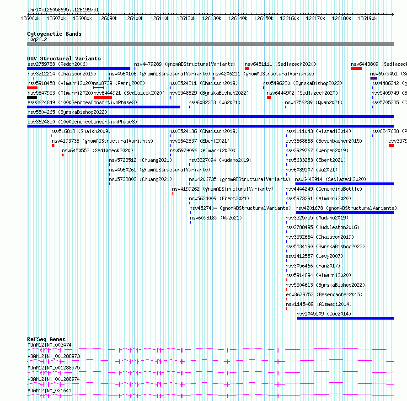The width and height of the screenshot is (407, 401).
Task: Click the esv2759788 (Redon2006) variant label
Action: point(58,64)
